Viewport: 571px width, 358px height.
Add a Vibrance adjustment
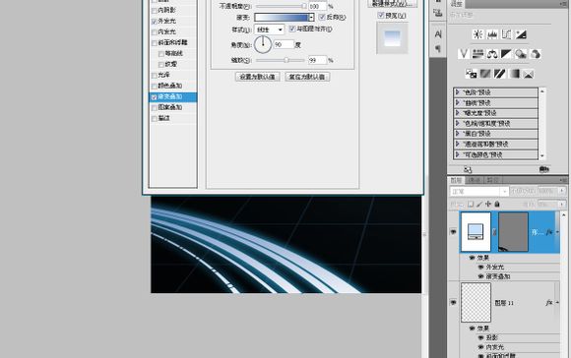point(464,54)
